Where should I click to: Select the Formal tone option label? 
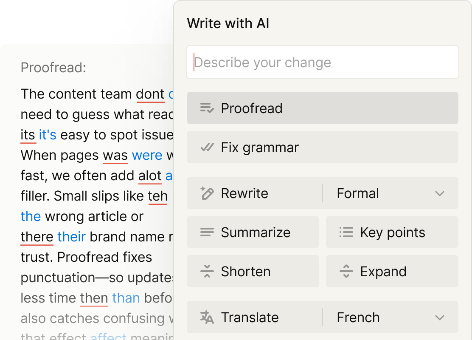[358, 193]
